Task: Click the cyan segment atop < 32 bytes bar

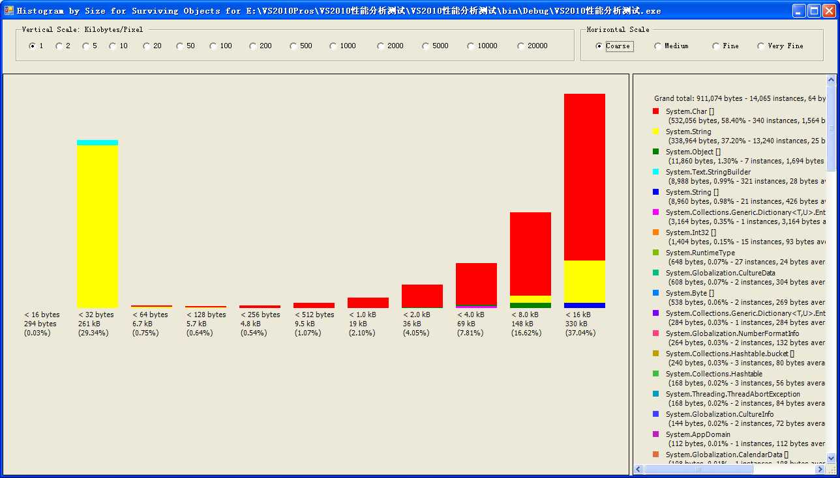Action: coord(97,143)
